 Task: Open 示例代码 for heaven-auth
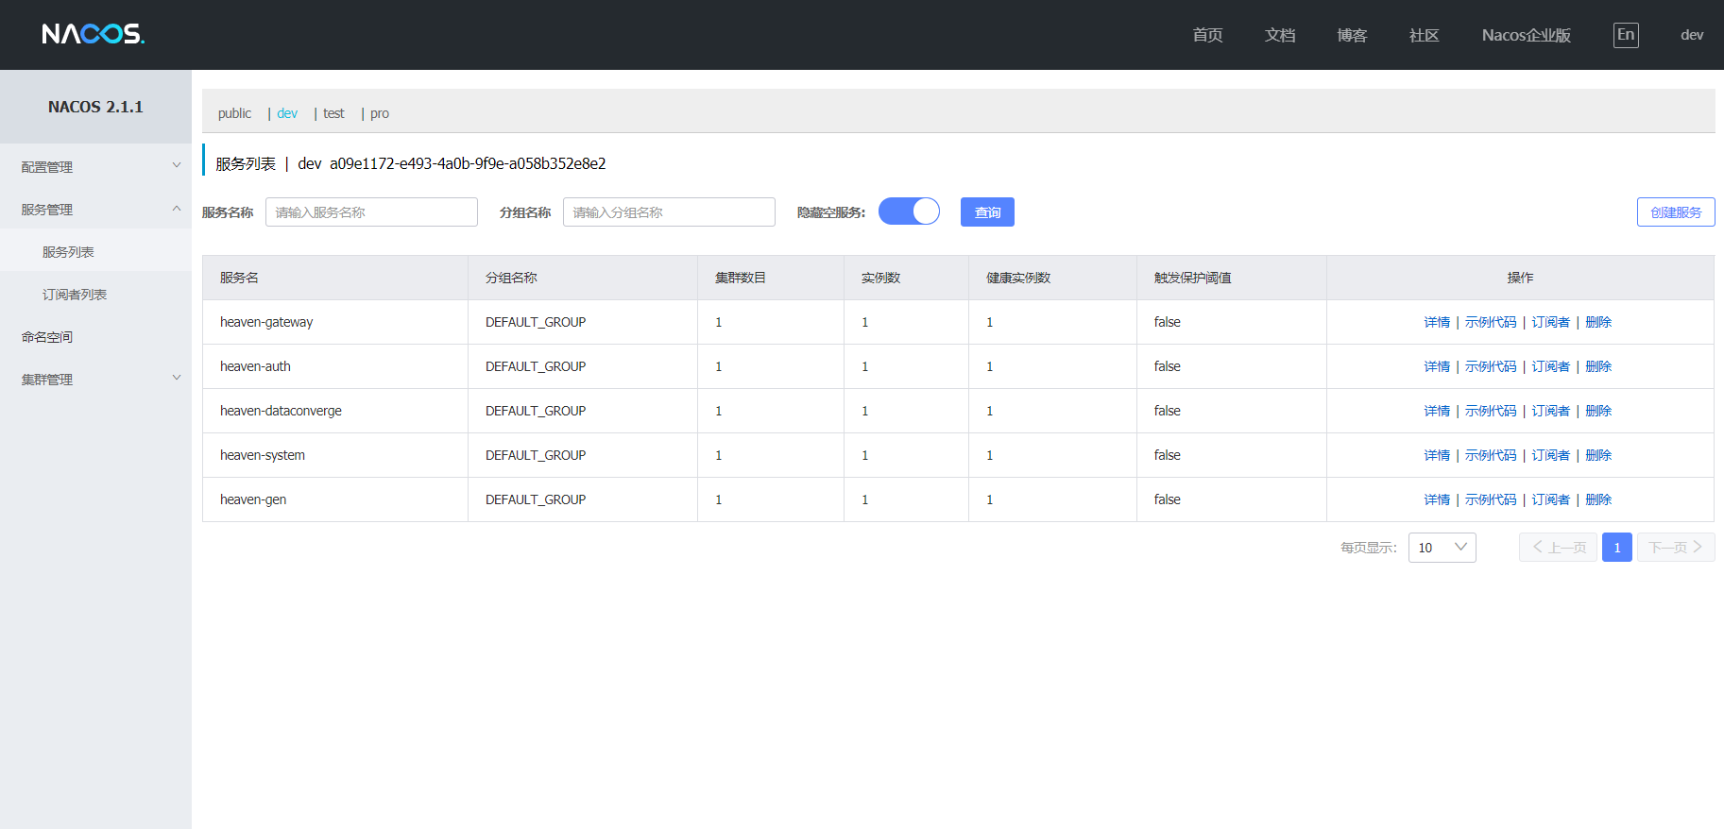coord(1491,366)
